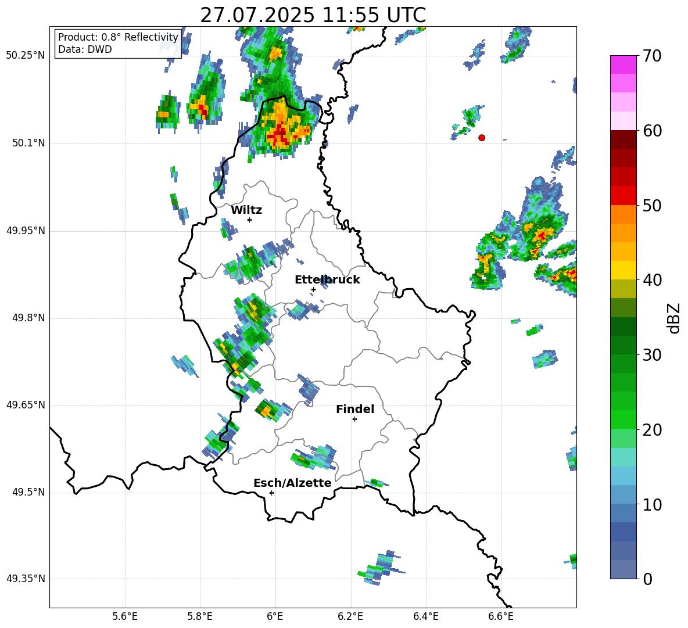Click the 40 tick on colorbar
The image size is (688, 628).
tap(652, 280)
